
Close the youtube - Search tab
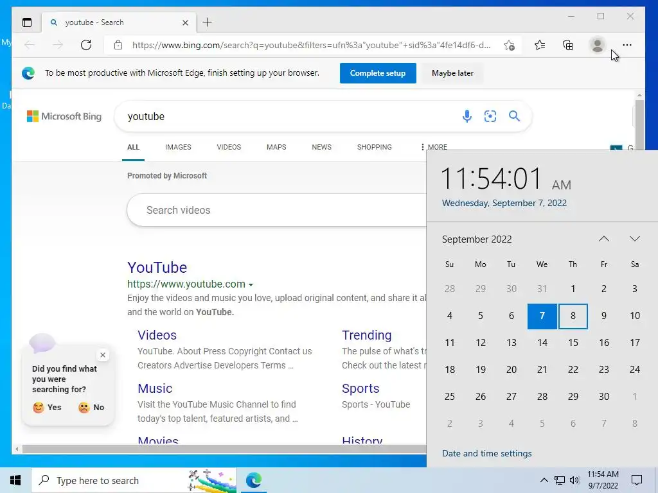pos(185,22)
